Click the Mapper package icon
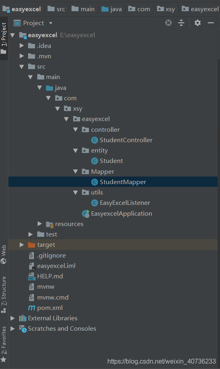This screenshot has width=220, height=369. tap(85, 172)
